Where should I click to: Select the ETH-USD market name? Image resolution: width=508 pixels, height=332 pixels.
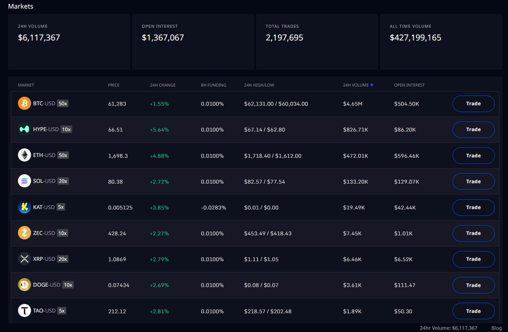point(44,155)
